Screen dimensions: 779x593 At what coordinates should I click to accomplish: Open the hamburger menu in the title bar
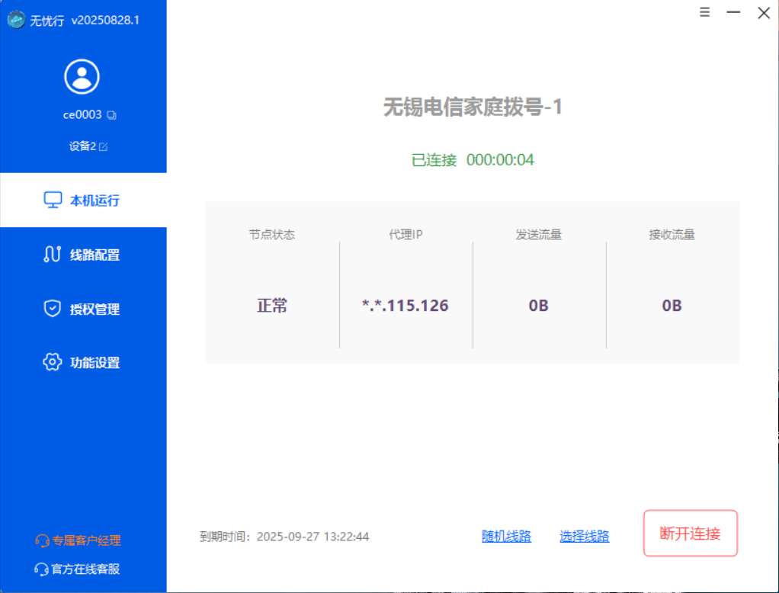(x=705, y=12)
